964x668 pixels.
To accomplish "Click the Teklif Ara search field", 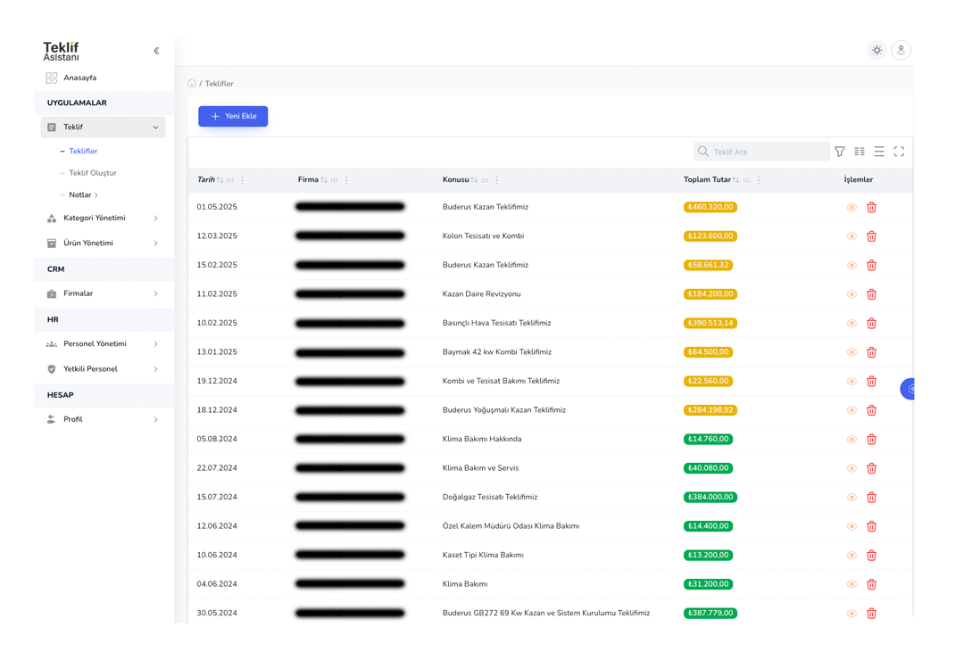I will click(768, 152).
